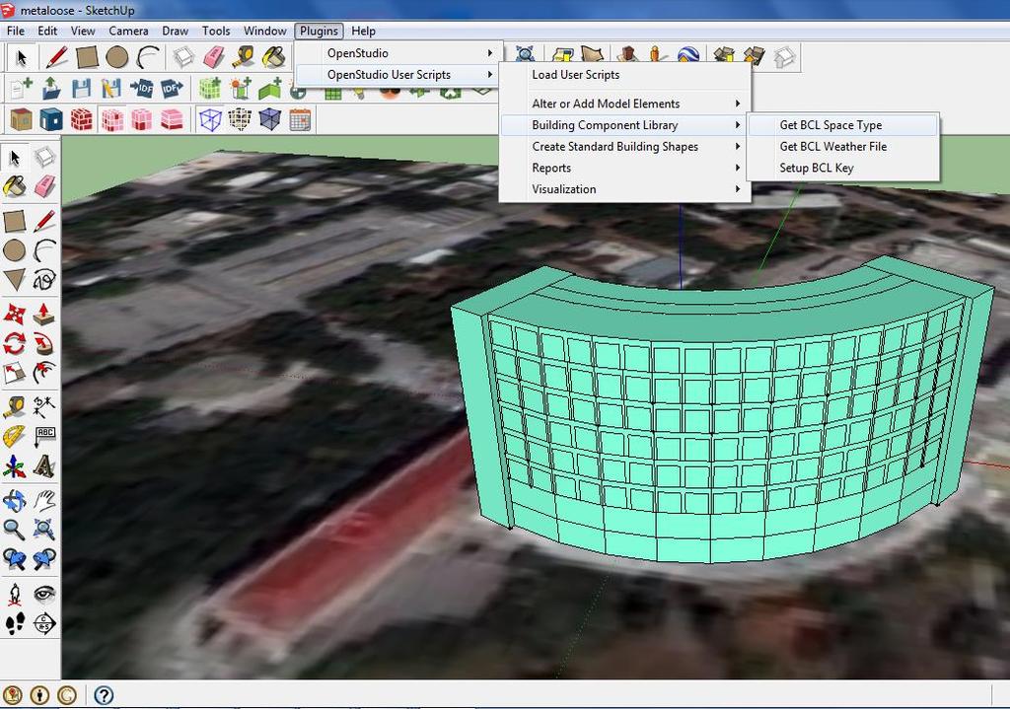Image resolution: width=1010 pixels, height=709 pixels.
Task: Select the Dimension tool
Action: 44,407
